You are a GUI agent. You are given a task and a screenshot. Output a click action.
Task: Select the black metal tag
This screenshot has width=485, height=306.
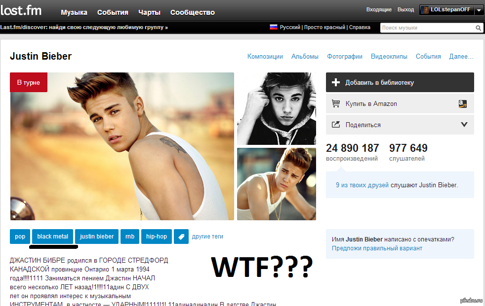[x=53, y=237]
